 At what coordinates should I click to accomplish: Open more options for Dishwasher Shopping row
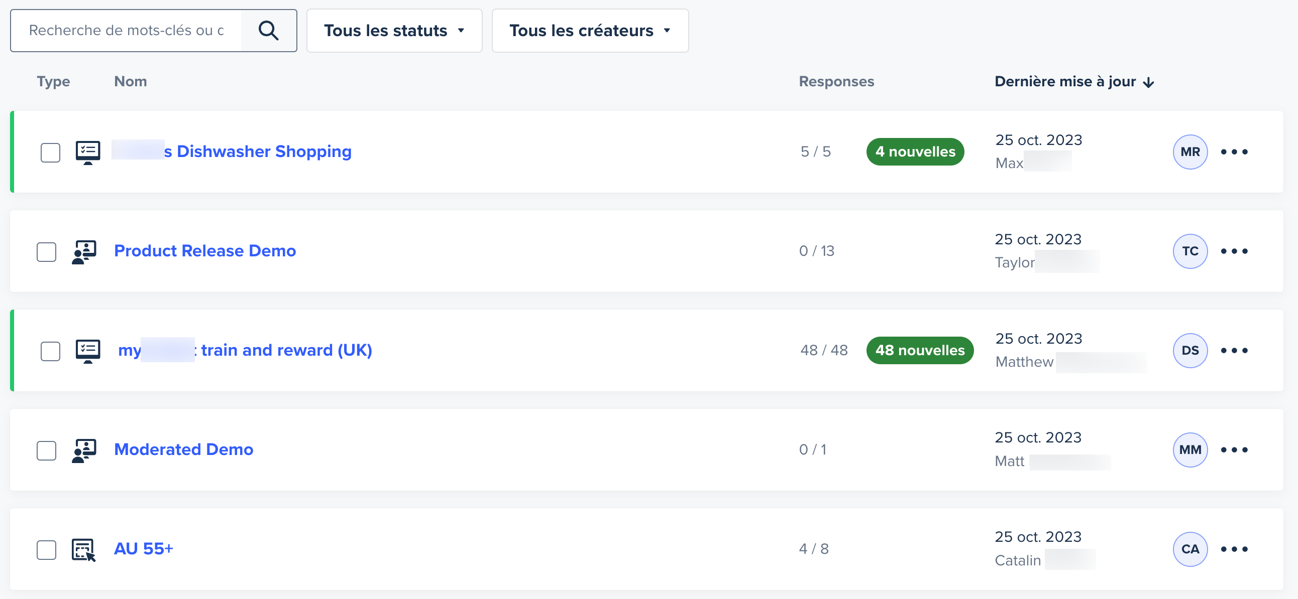click(x=1234, y=152)
